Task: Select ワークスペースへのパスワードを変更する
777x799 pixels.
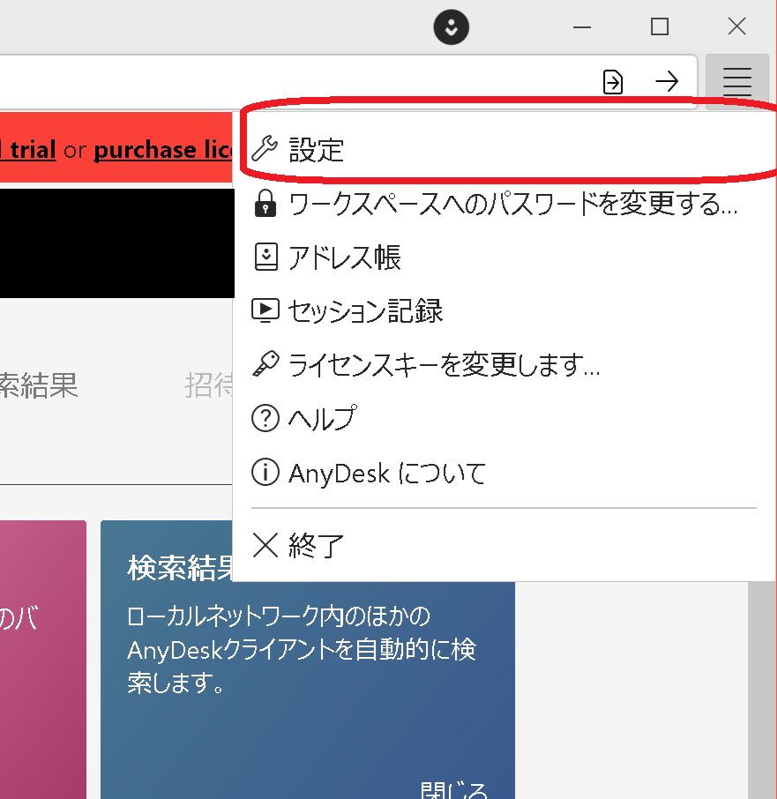Action: coord(504,204)
